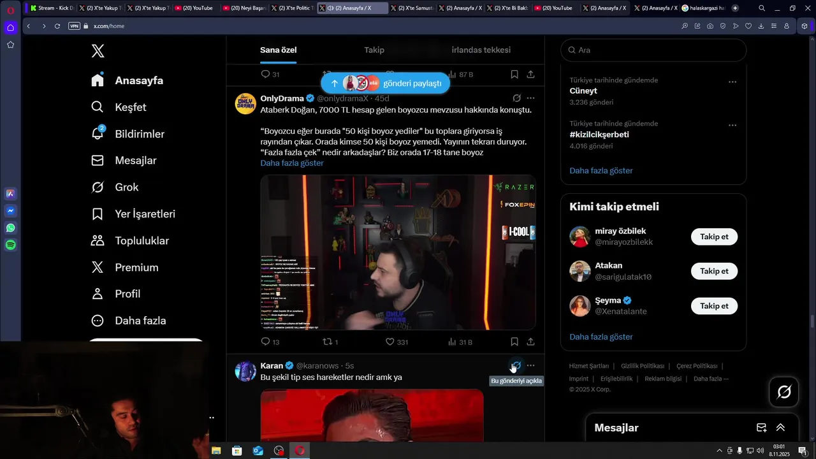816x459 pixels.
Task: Share the OnlyDrama post
Action: pyautogui.click(x=530, y=342)
